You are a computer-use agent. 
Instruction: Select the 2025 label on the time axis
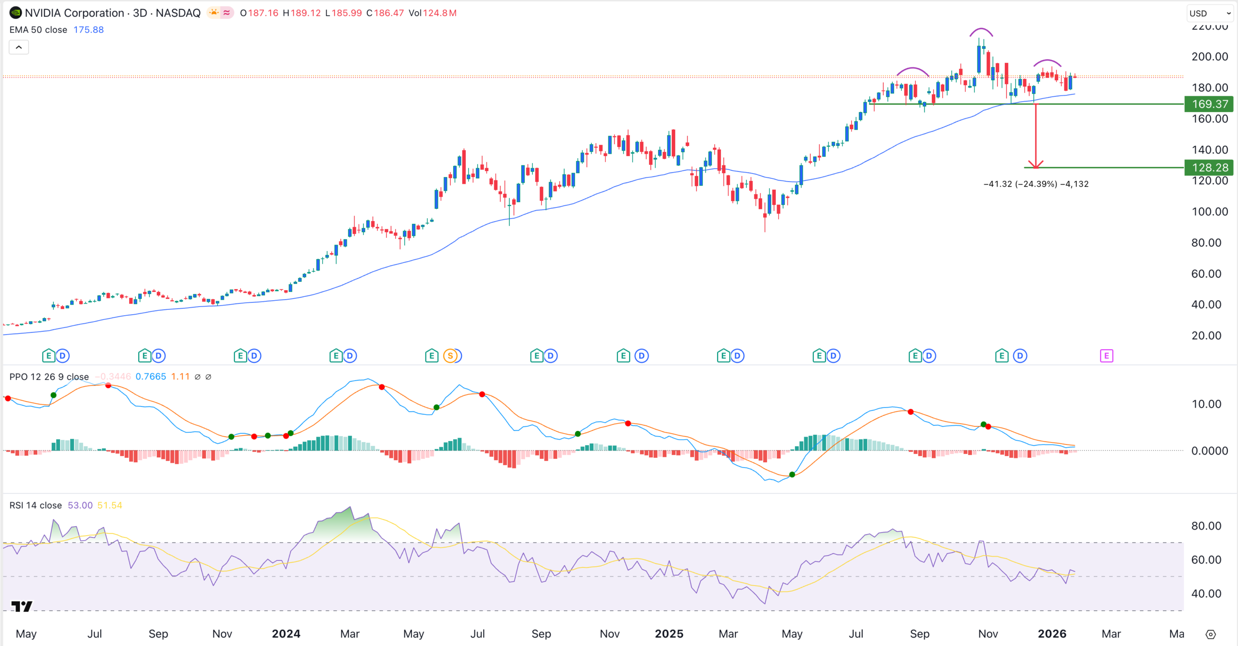[670, 633]
